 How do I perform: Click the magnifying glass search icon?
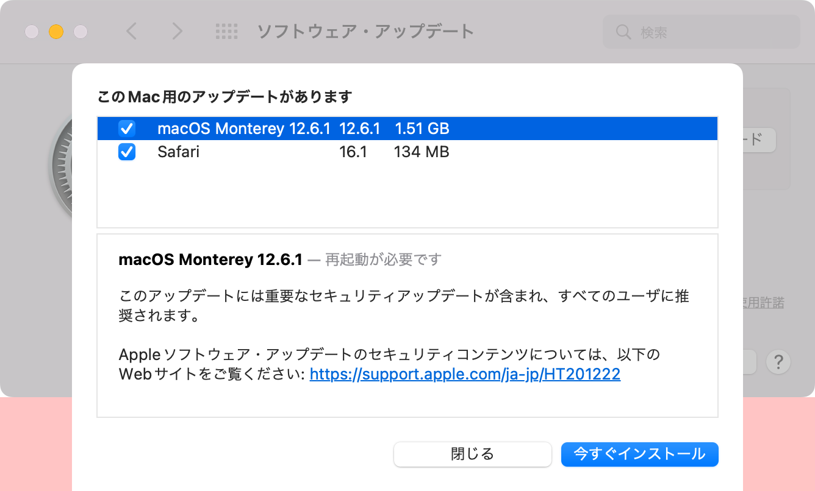pos(623,32)
